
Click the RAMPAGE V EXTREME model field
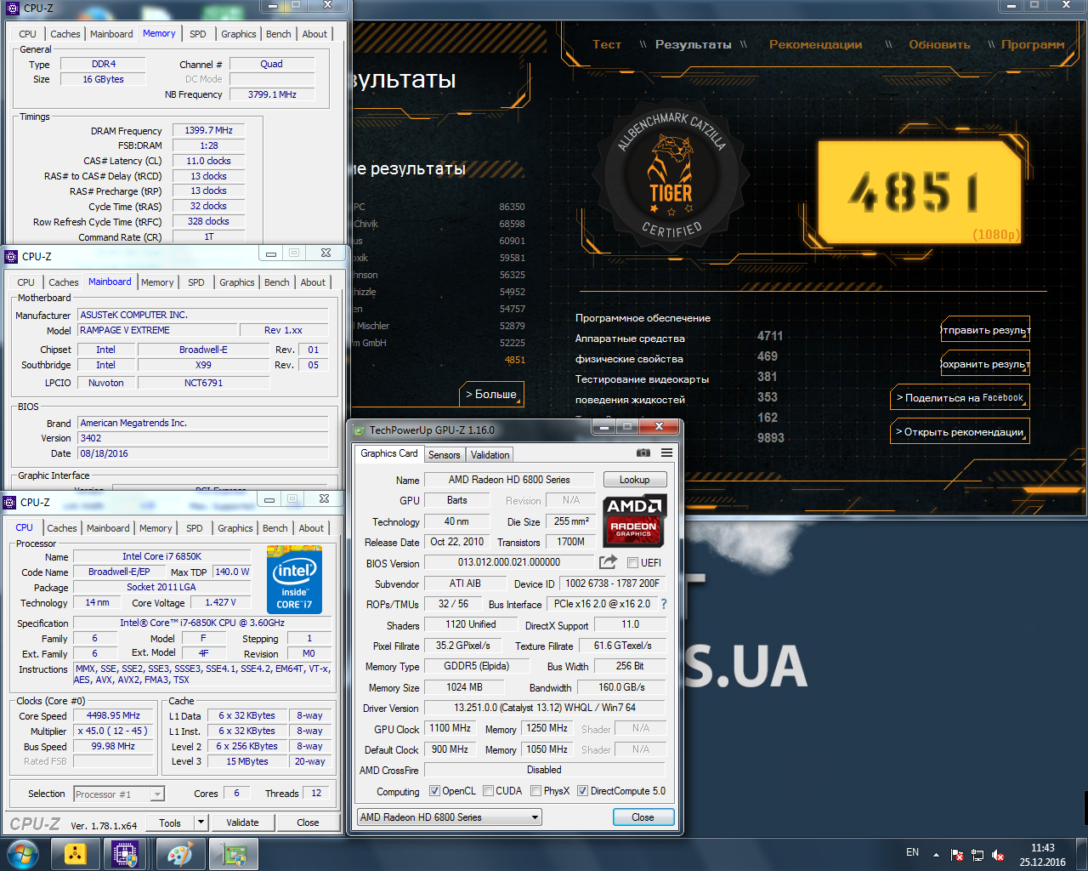157,330
